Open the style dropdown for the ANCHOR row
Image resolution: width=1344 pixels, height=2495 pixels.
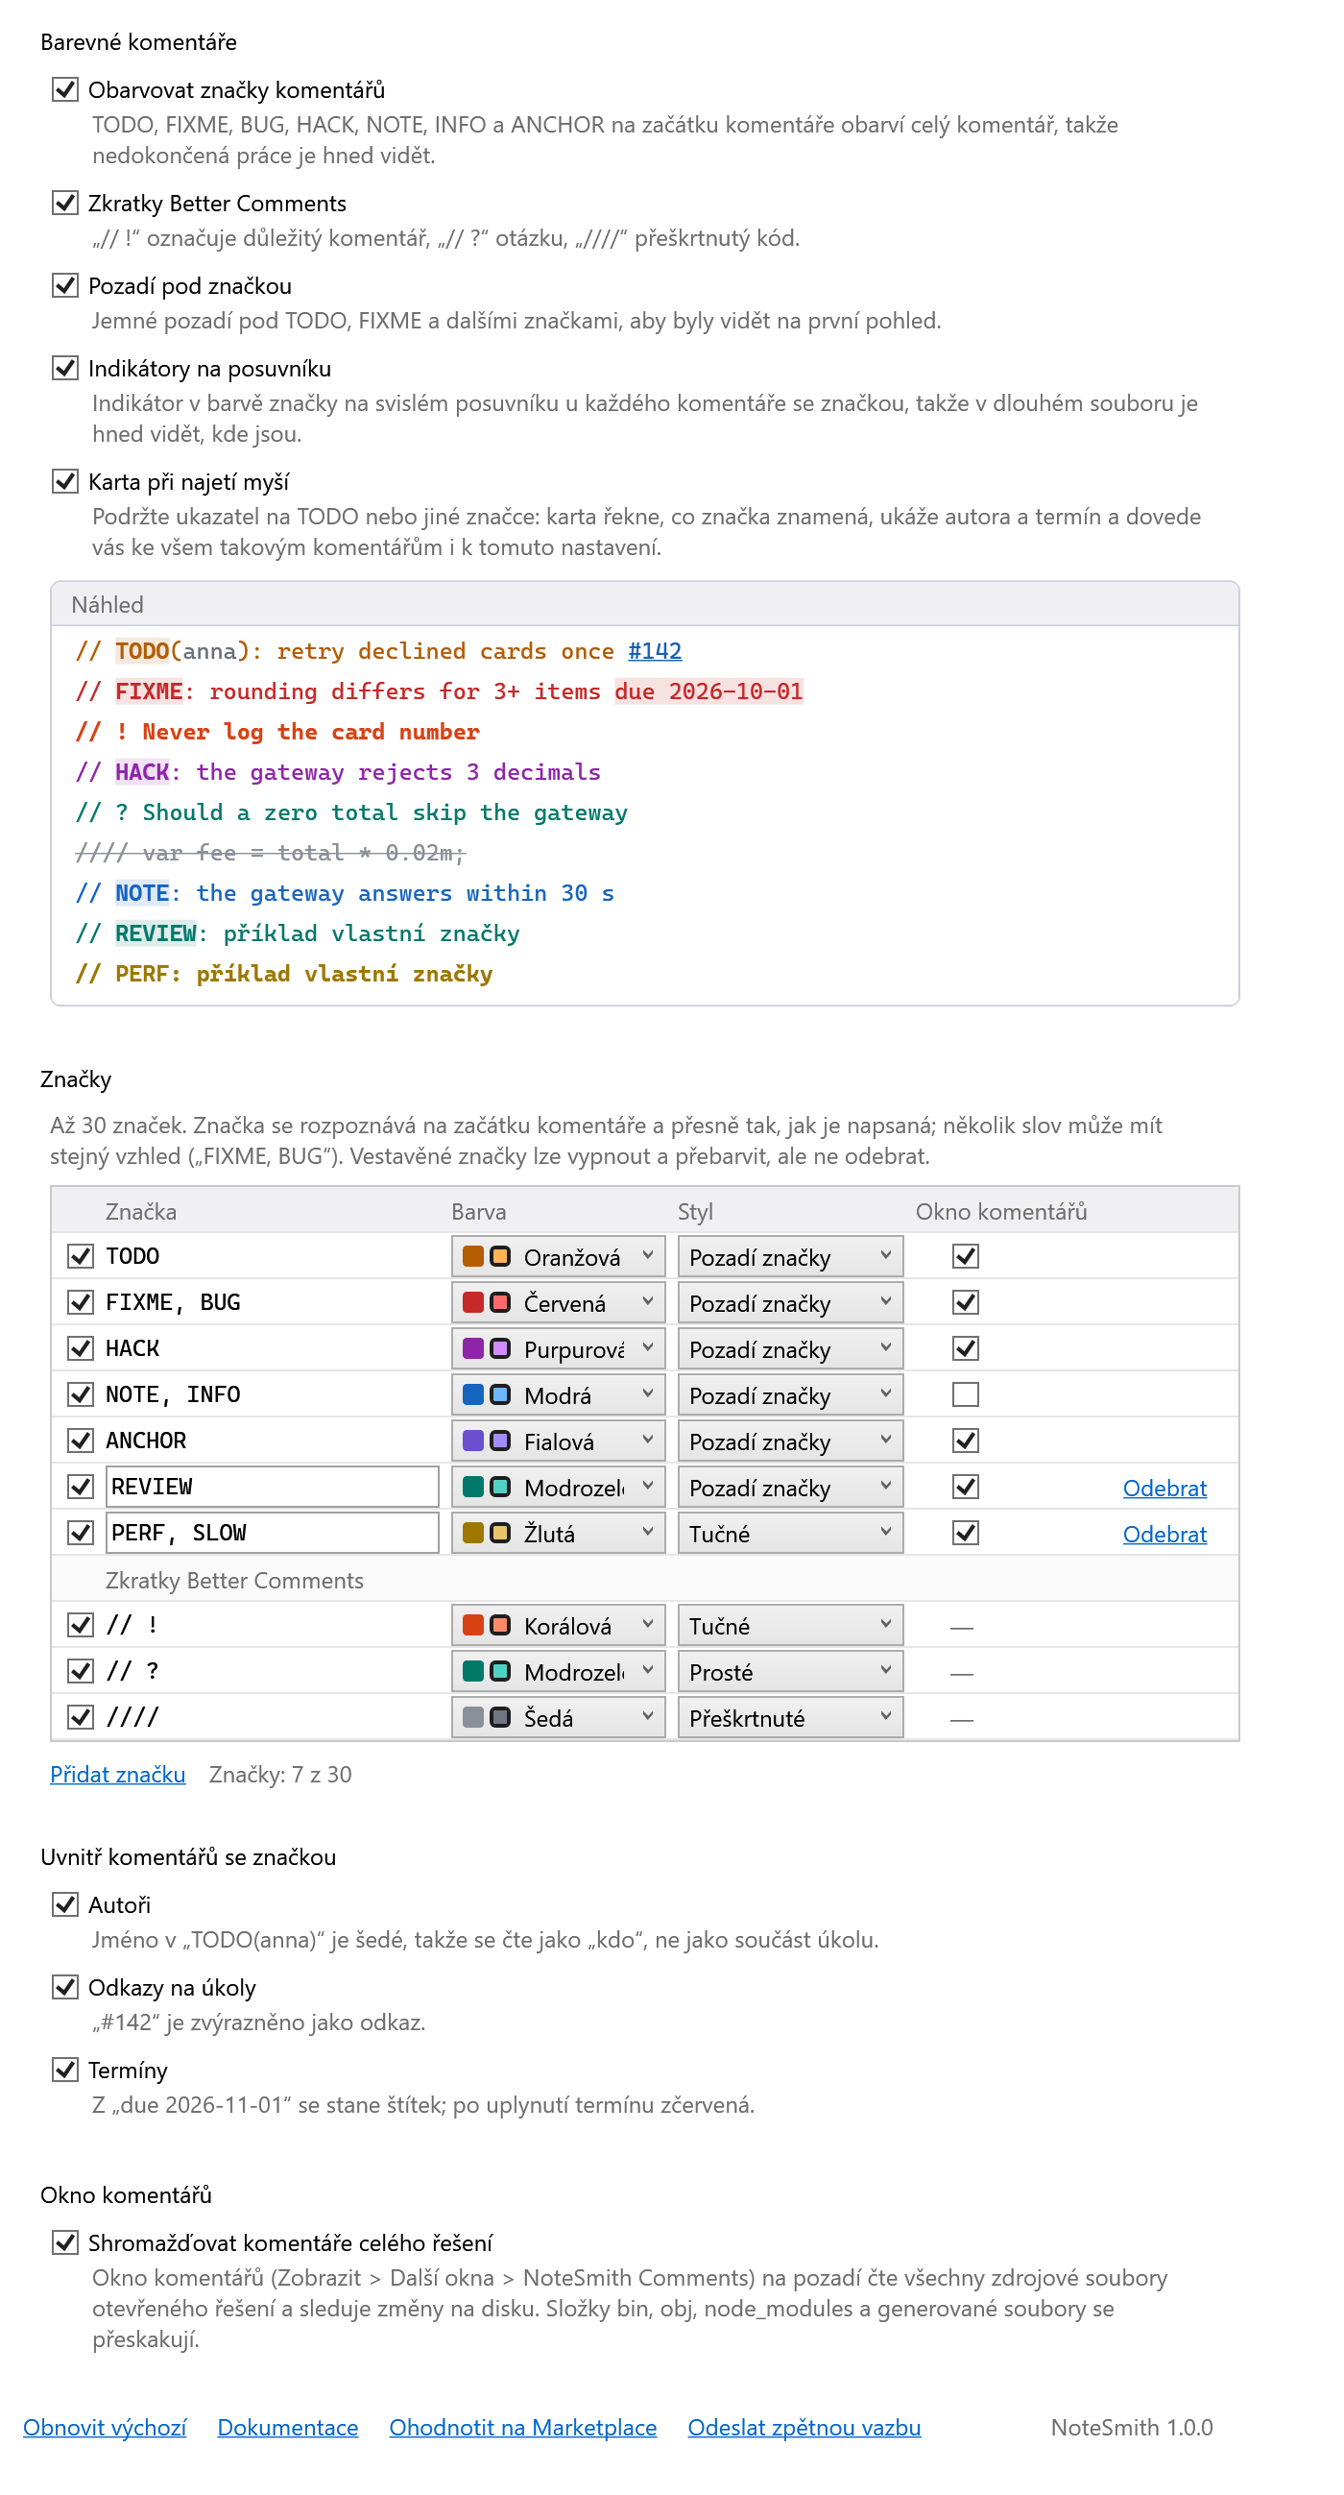(x=790, y=1441)
